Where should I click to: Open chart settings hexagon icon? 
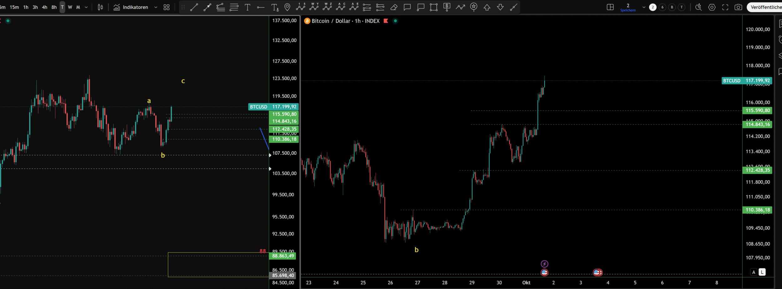point(712,7)
